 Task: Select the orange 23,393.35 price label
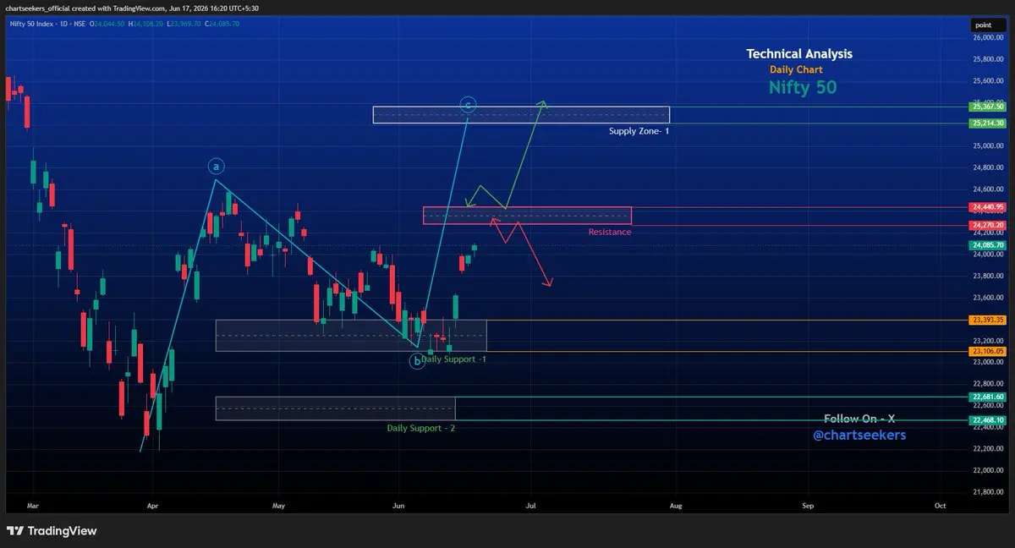pyautogui.click(x=988, y=320)
